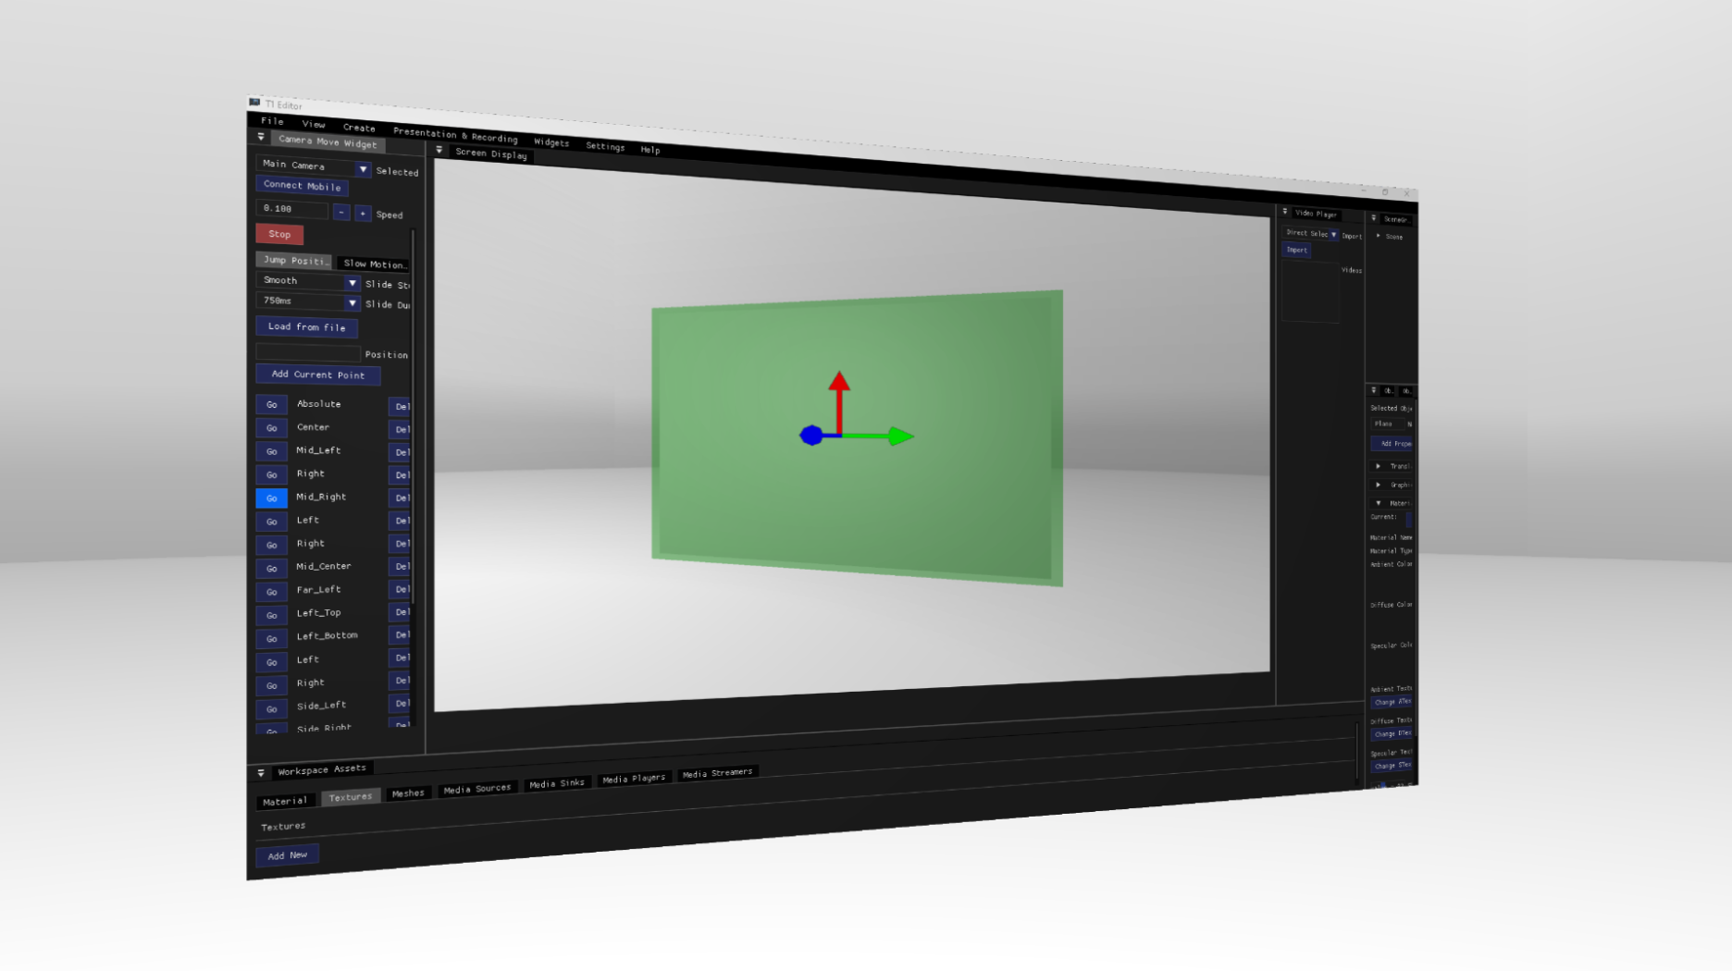The height and width of the screenshot is (971, 1732).
Task: Delete the Center position with Del
Action: coord(401,429)
